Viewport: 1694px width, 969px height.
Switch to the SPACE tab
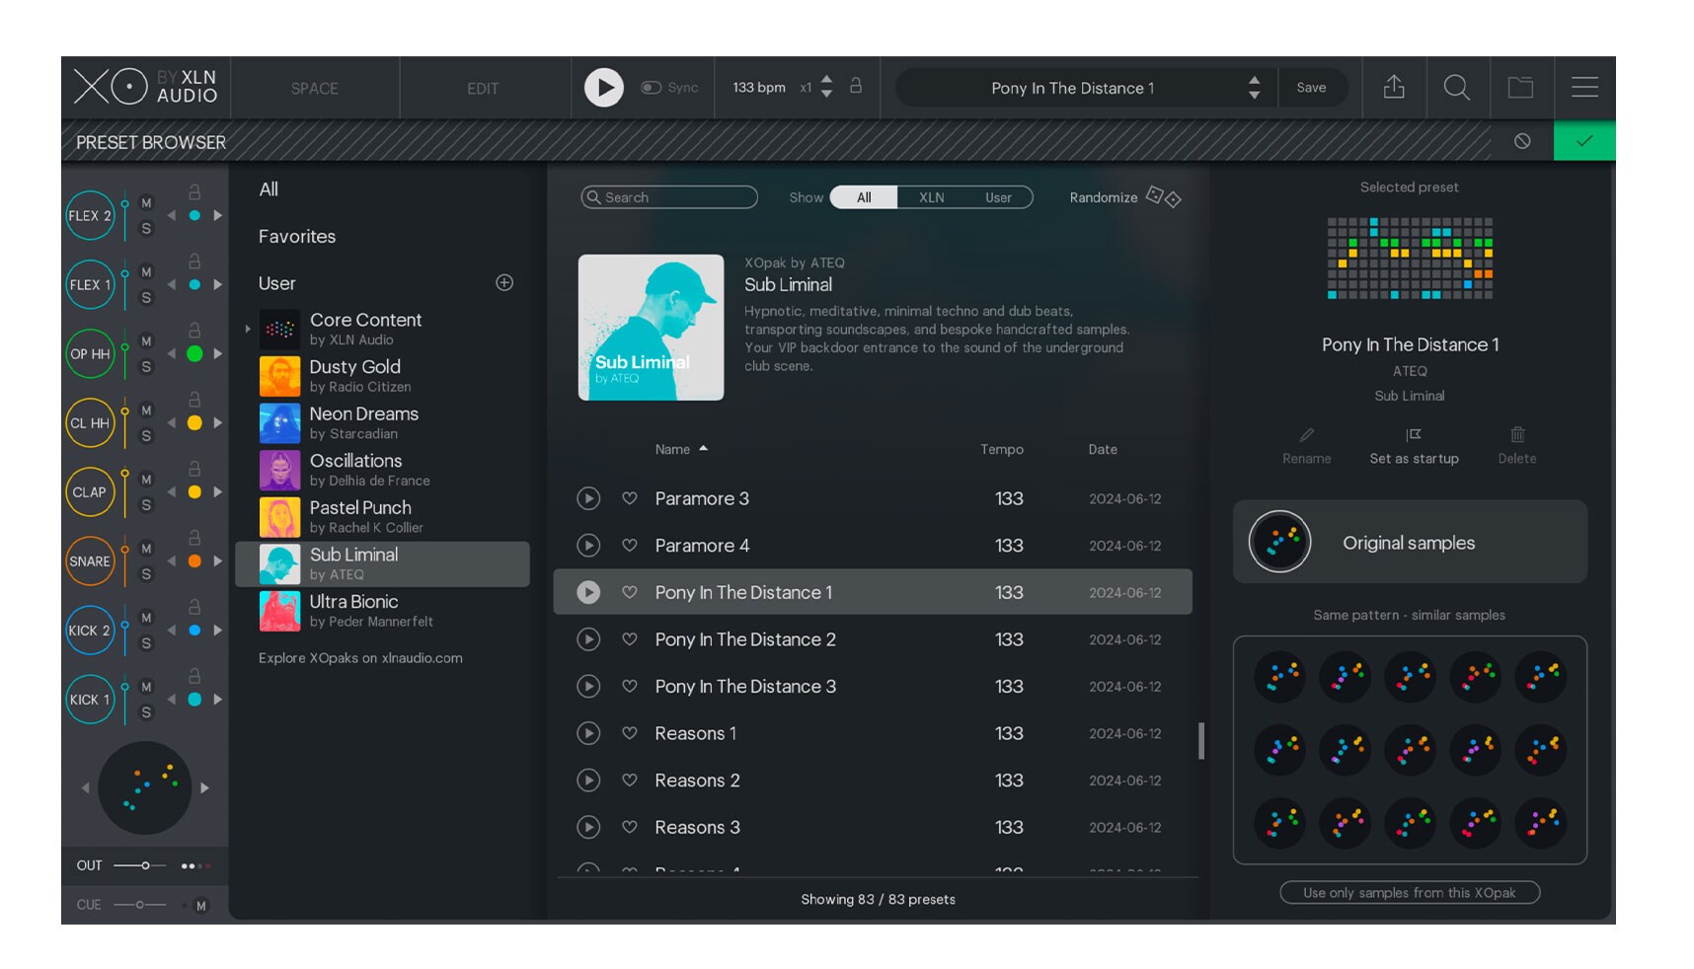(314, 89)
